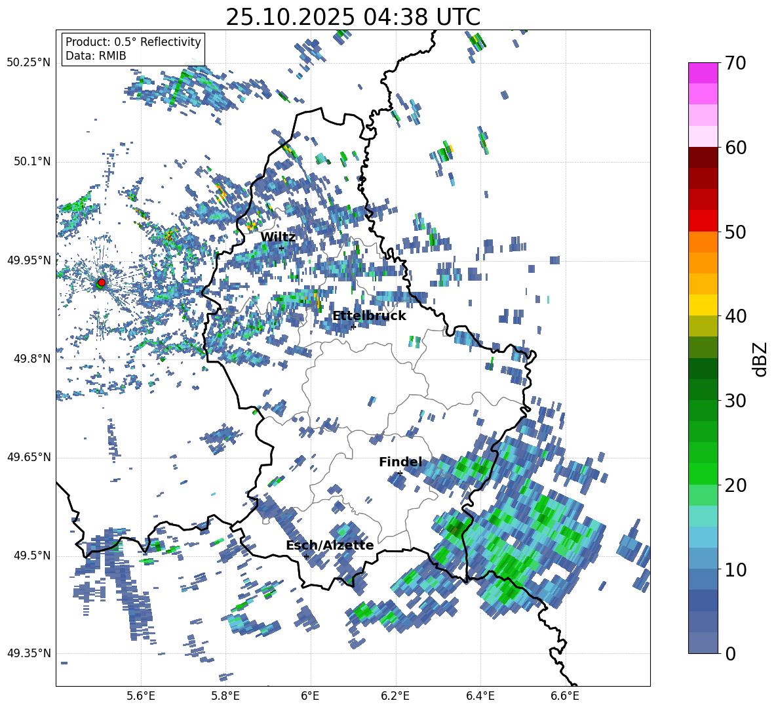Click the 'dBZ' colorbar axis label
Screen dimensions: 776x709
(761, 359)
